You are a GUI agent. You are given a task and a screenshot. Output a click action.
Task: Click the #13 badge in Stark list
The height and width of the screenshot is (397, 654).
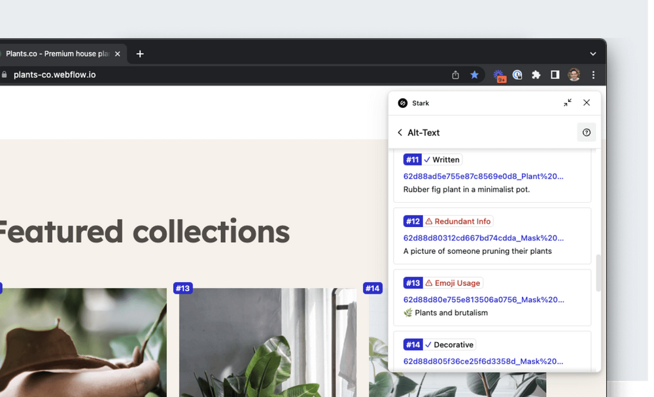click(x=413, y=283)
